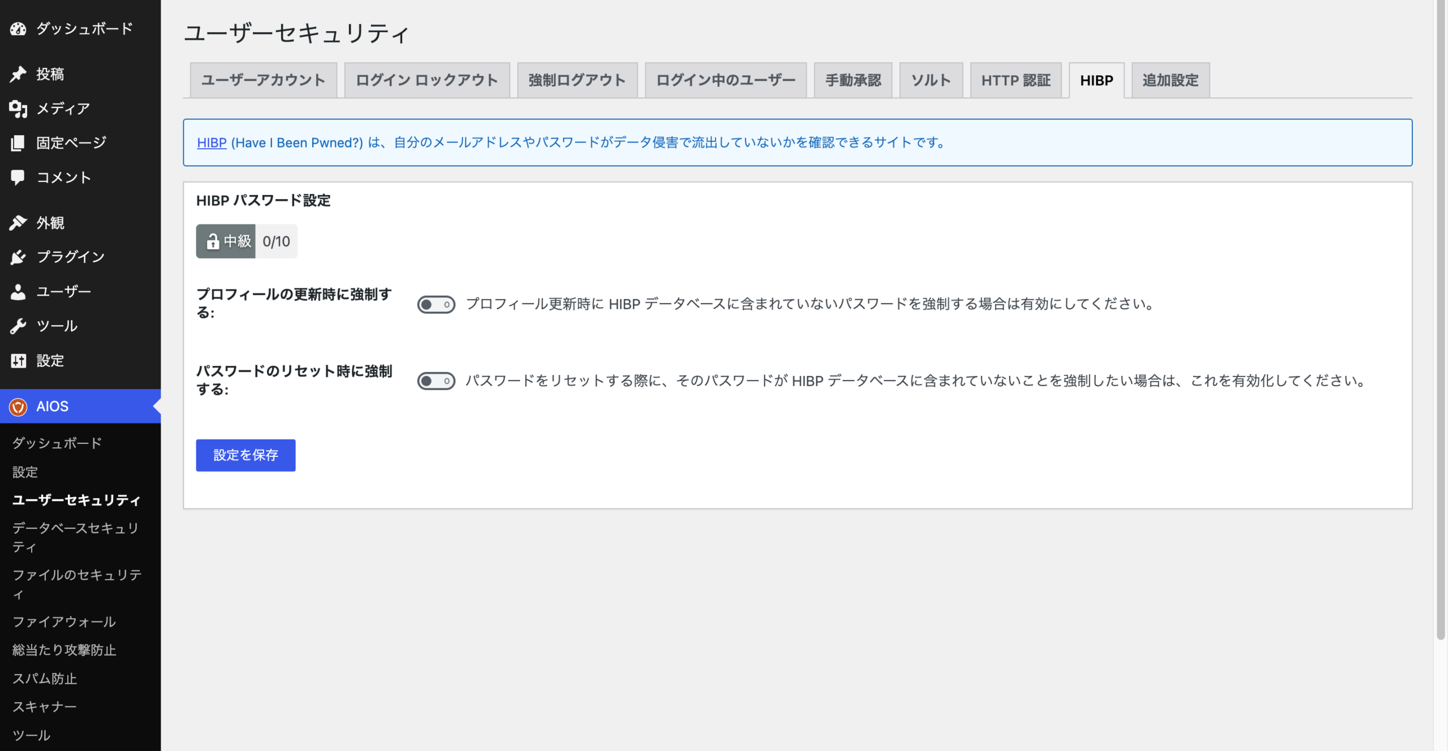Click the 設定を保存 button

pyautogui.click(x=245, y=455)
